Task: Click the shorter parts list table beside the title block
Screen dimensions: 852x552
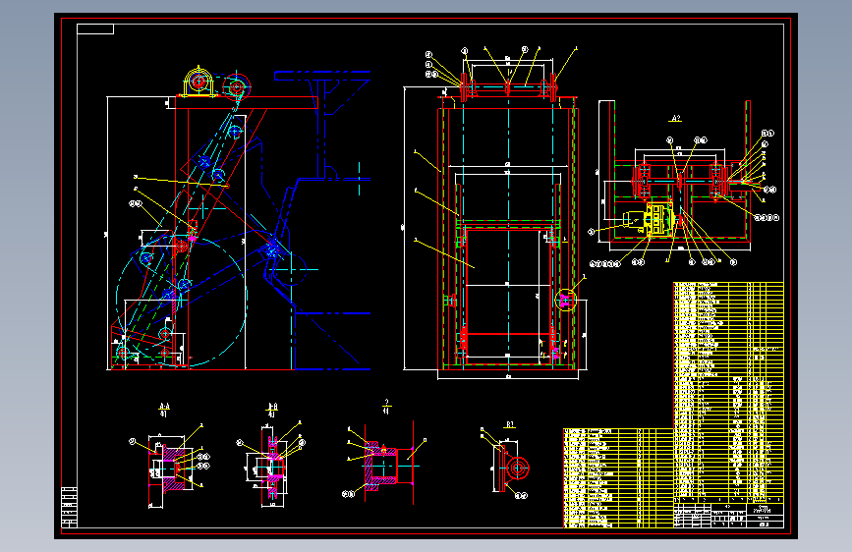Action: [618, 478]
